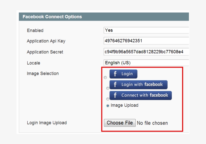Select the Image Upload radio button
Viewport: 206px width, 144px height.
pos(108,105)
